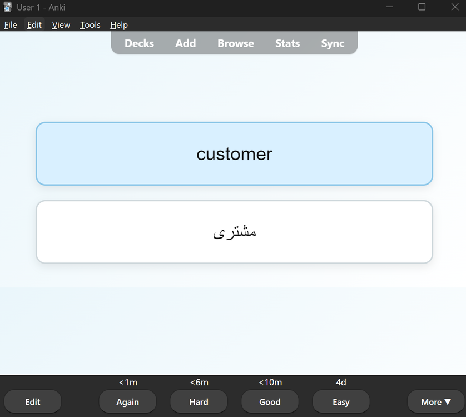
Task: Rate the card Again
Action: 127,402
